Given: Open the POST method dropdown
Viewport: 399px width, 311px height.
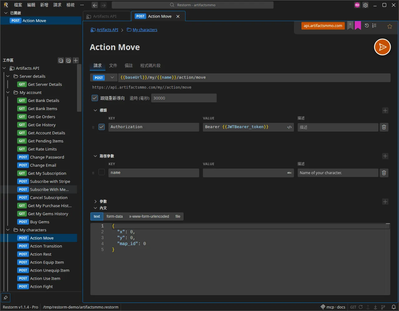Looking at the screenshot, I should (104, 78).
